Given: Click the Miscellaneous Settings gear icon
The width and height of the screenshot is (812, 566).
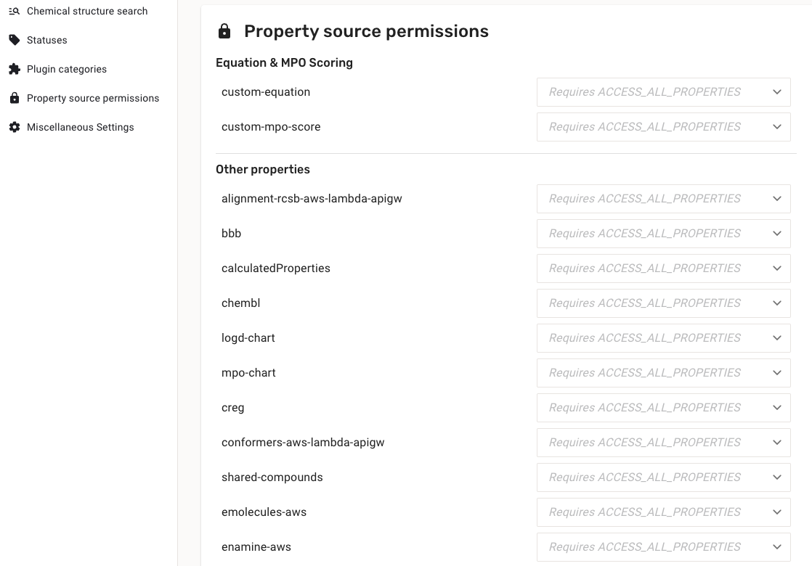Looking at the screenshot, I should tap(15, 127).
